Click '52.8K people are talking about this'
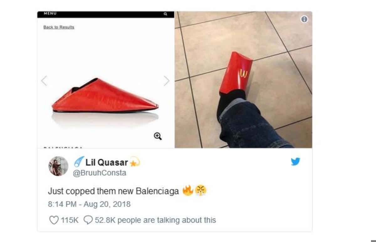This screenshot has width=376, height=242. point(155,220)
